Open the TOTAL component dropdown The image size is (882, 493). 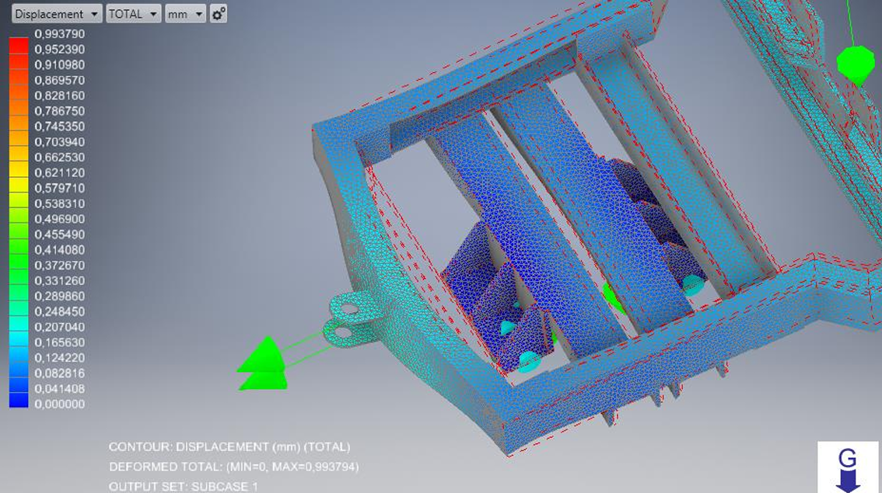133,14
